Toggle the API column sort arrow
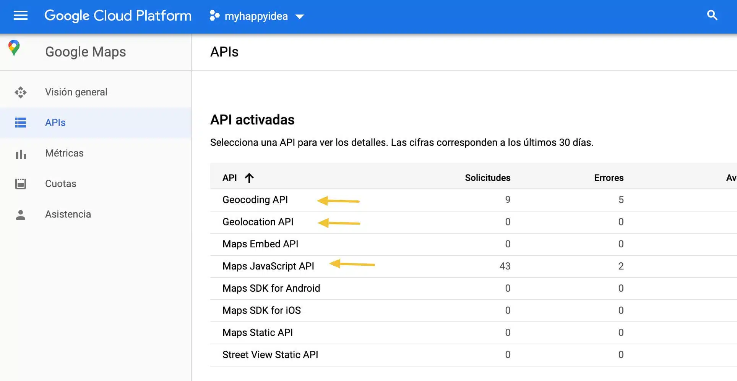Viewport: 737px width, 381px height. [x=249, y=178]
